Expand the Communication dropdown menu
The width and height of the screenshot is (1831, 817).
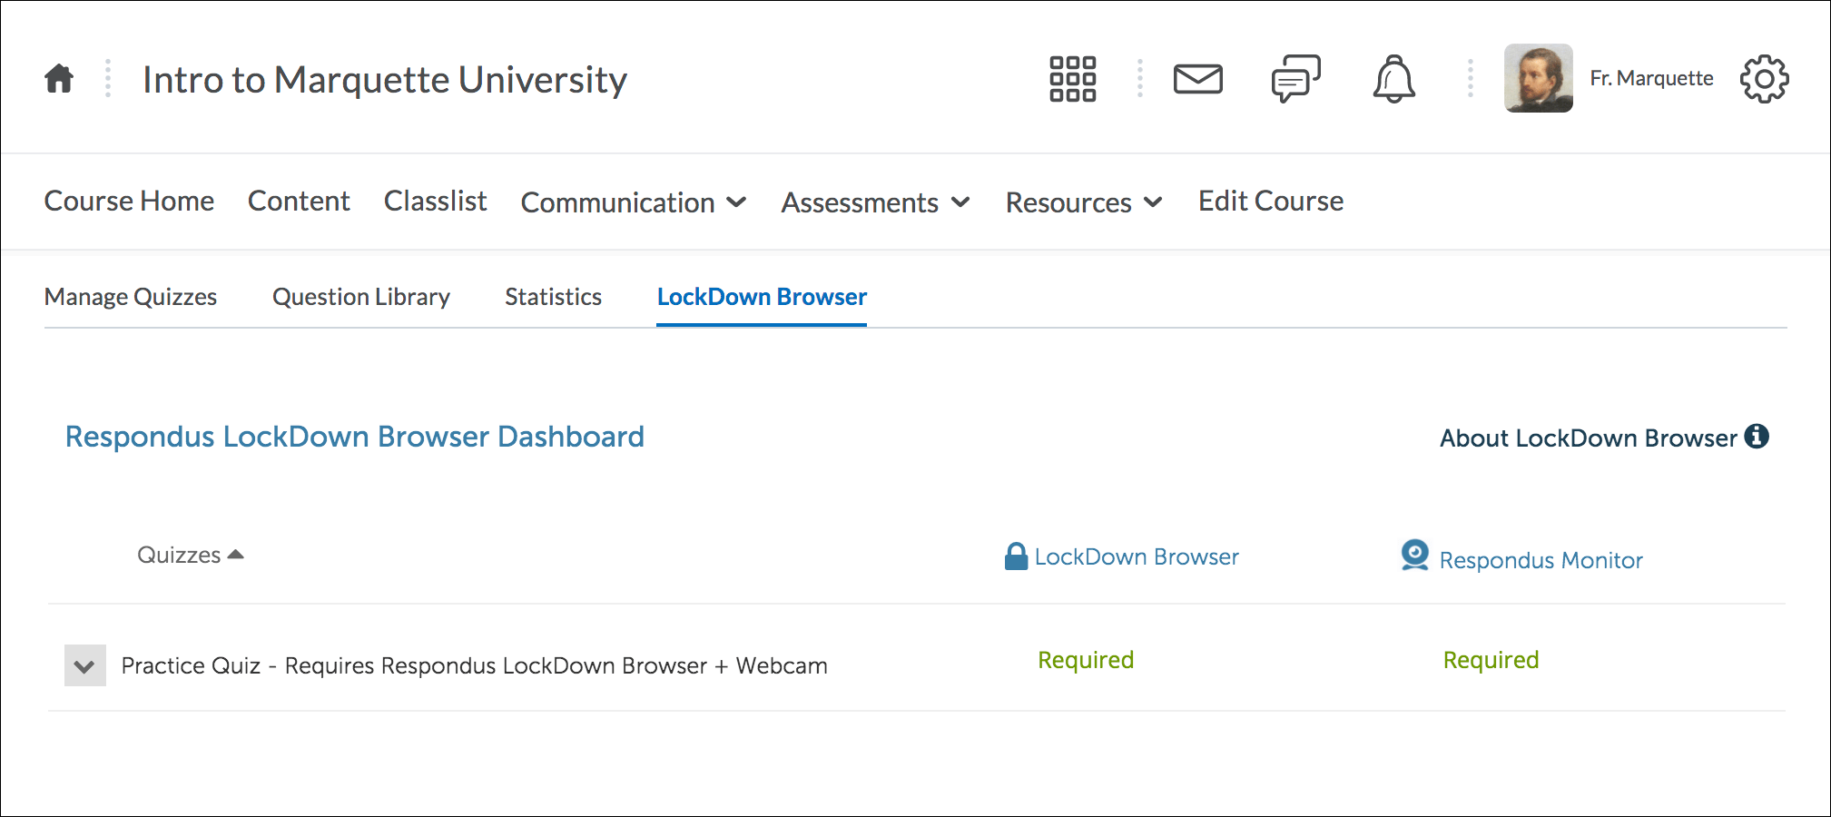(x=633, y=202)
